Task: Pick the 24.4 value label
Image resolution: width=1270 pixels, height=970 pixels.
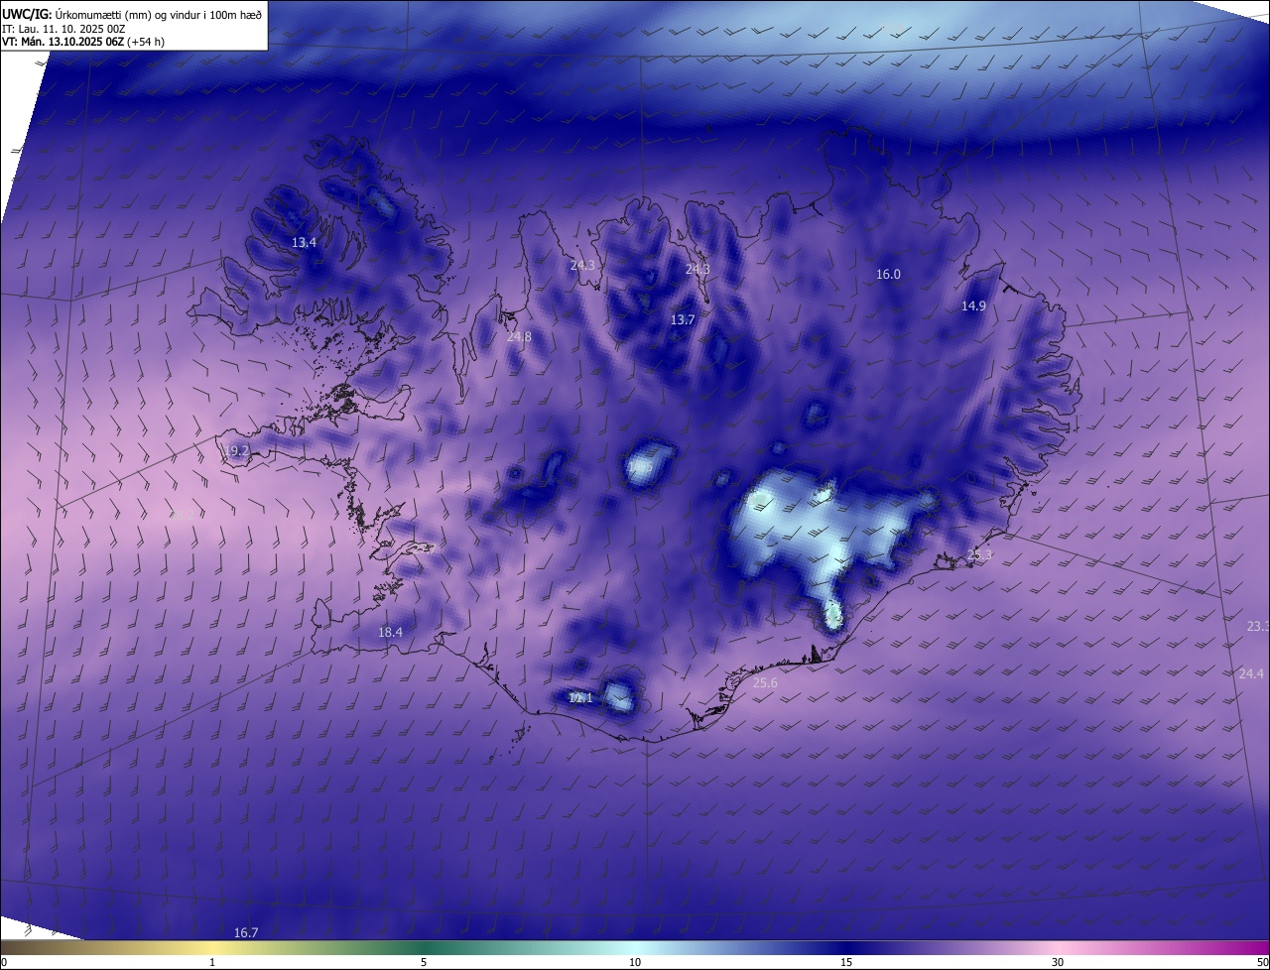Action: pyautogui.click(x=1251, y=673)
